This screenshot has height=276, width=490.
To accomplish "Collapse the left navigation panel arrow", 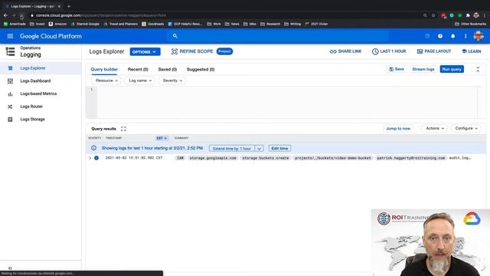I will [10, 268].
